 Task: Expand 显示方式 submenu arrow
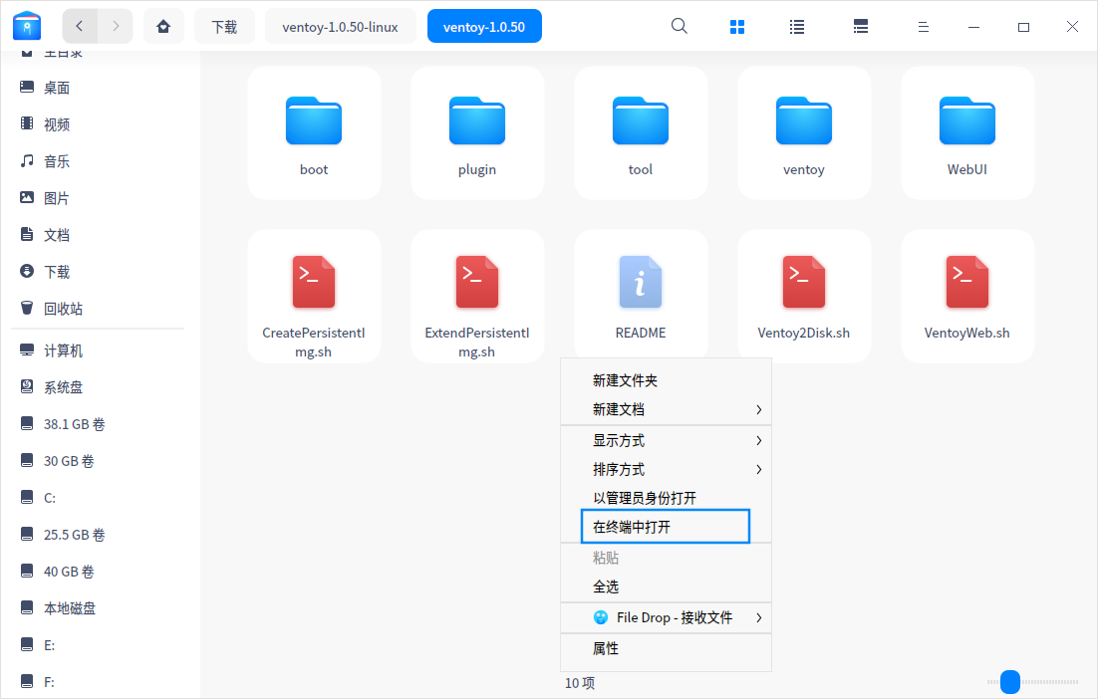click(758, 441)
